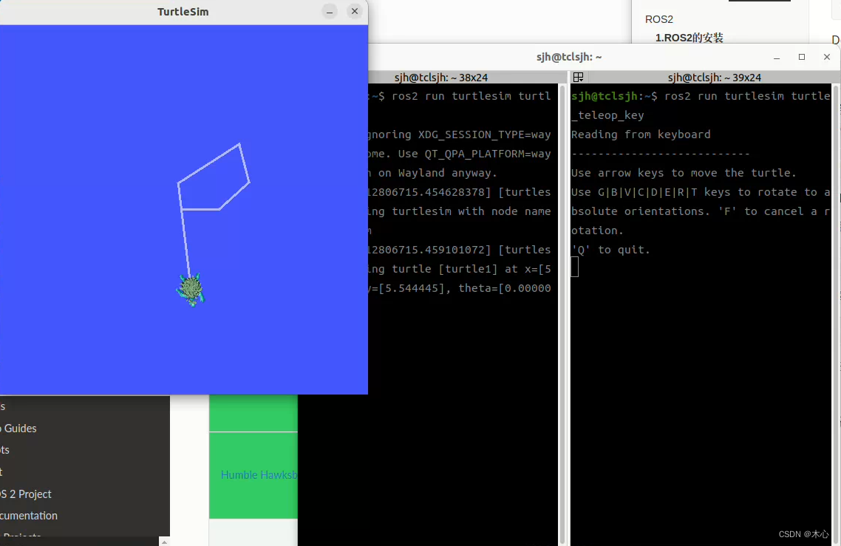Click the 'Reading from keyboard' line

(x=641, y=134)
